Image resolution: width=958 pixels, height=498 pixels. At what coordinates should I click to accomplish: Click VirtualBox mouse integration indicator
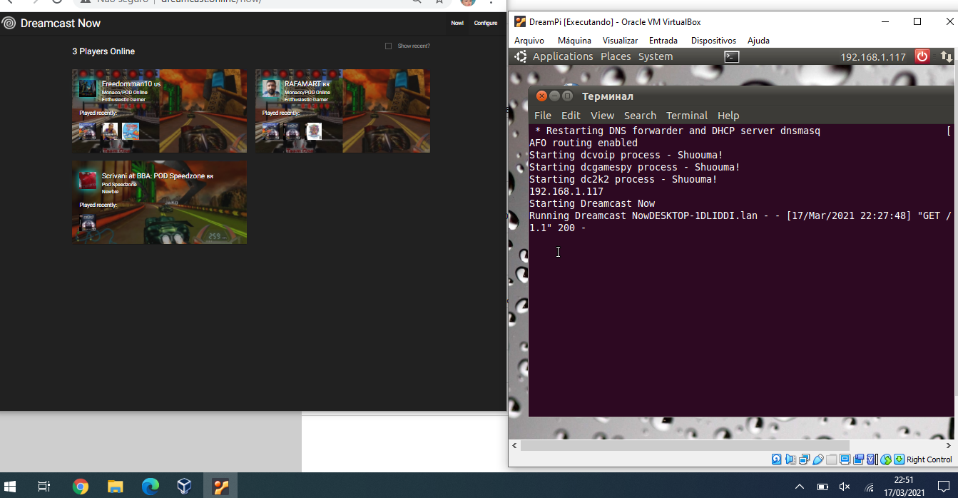point(886,459)
